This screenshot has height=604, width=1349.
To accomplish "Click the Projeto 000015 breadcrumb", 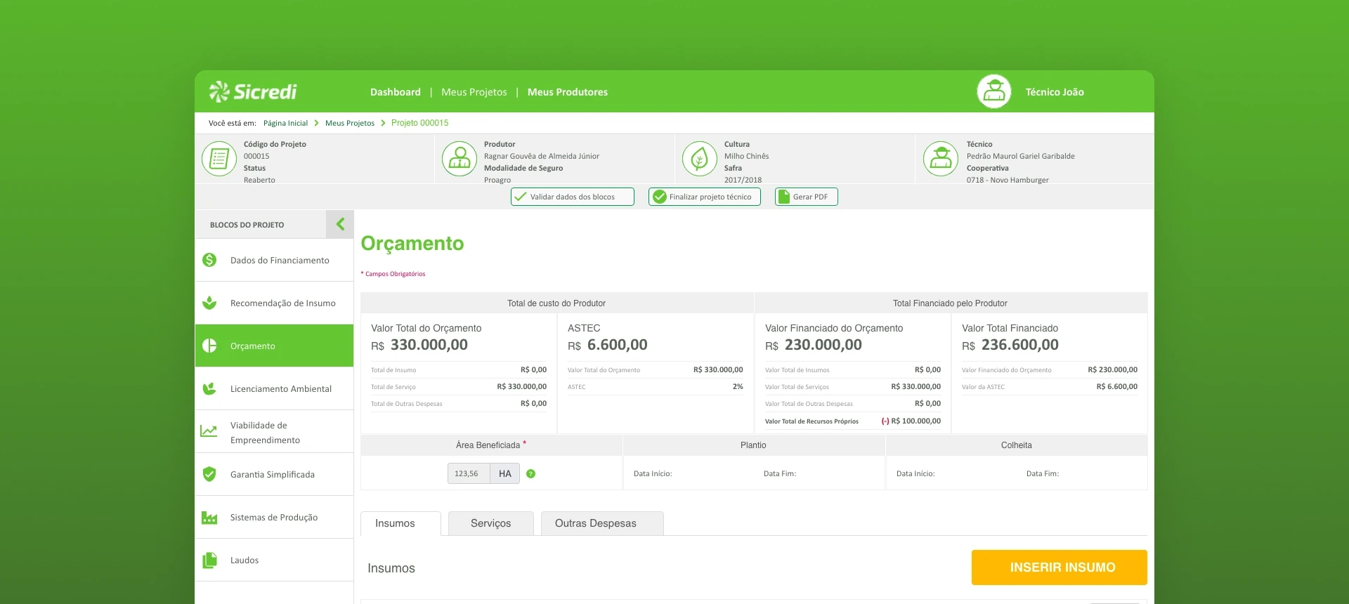I will click(419, 123).
